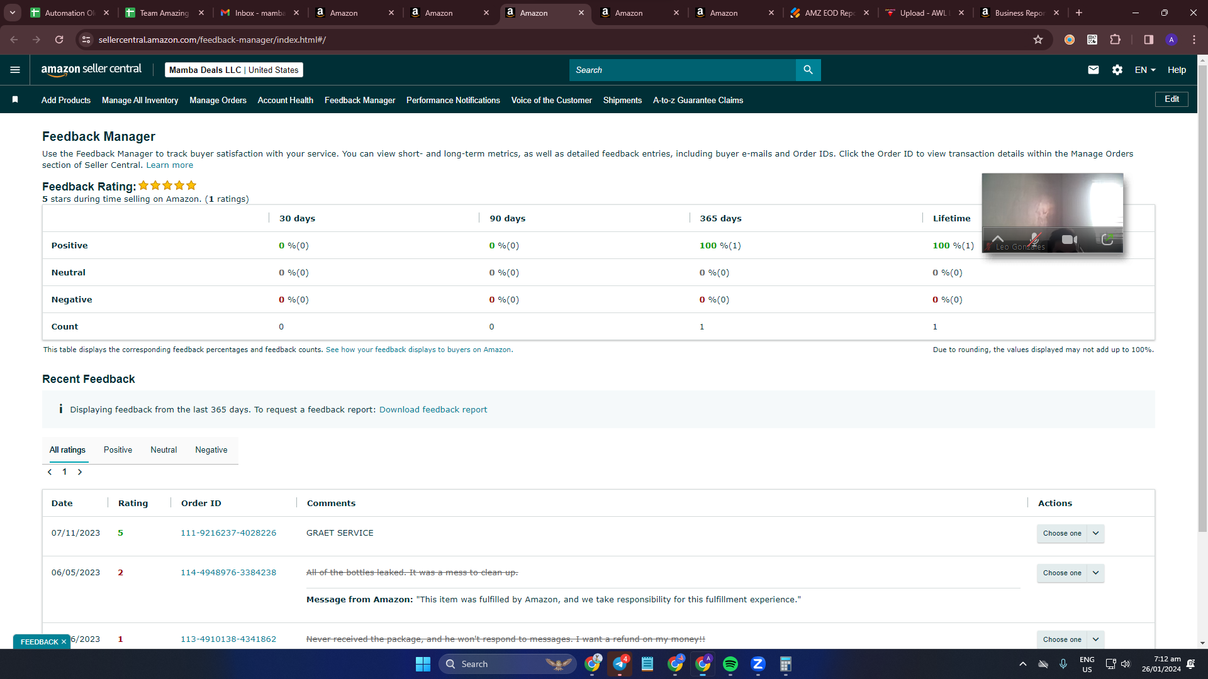Open Spotify from the taskbar

[730, 664]
